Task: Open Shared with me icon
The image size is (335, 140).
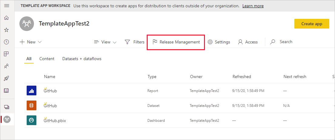Action: (x=7, y=66)
